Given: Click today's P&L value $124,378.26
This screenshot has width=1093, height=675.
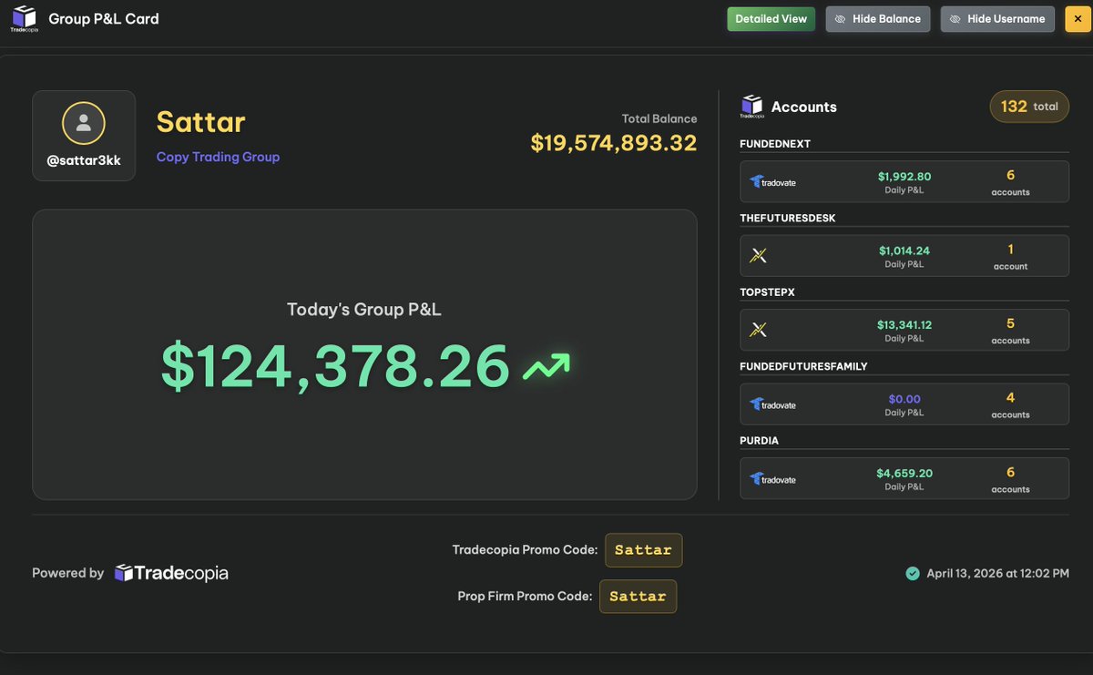Looking at the screenshot, I should coord(335,366).
